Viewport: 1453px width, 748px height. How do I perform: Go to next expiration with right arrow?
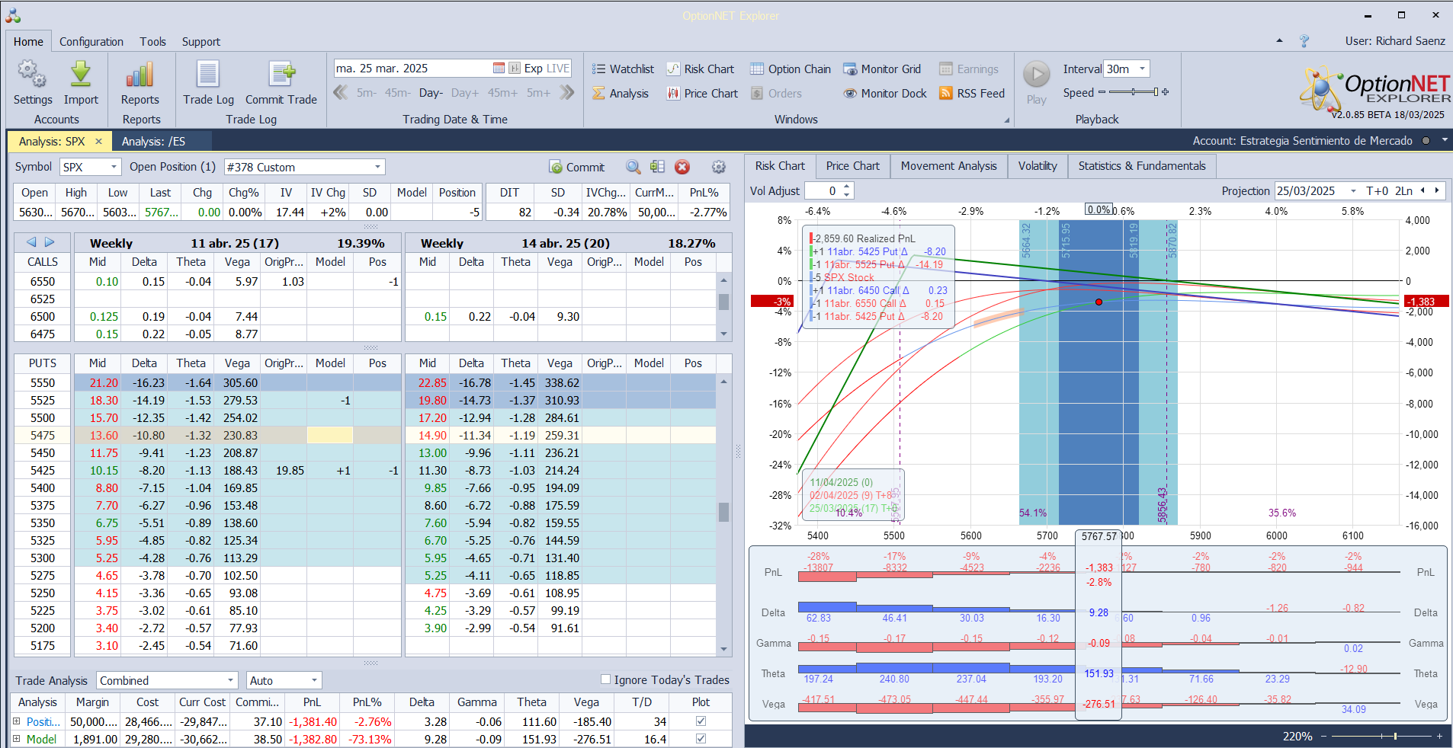(x=50, y=242)
